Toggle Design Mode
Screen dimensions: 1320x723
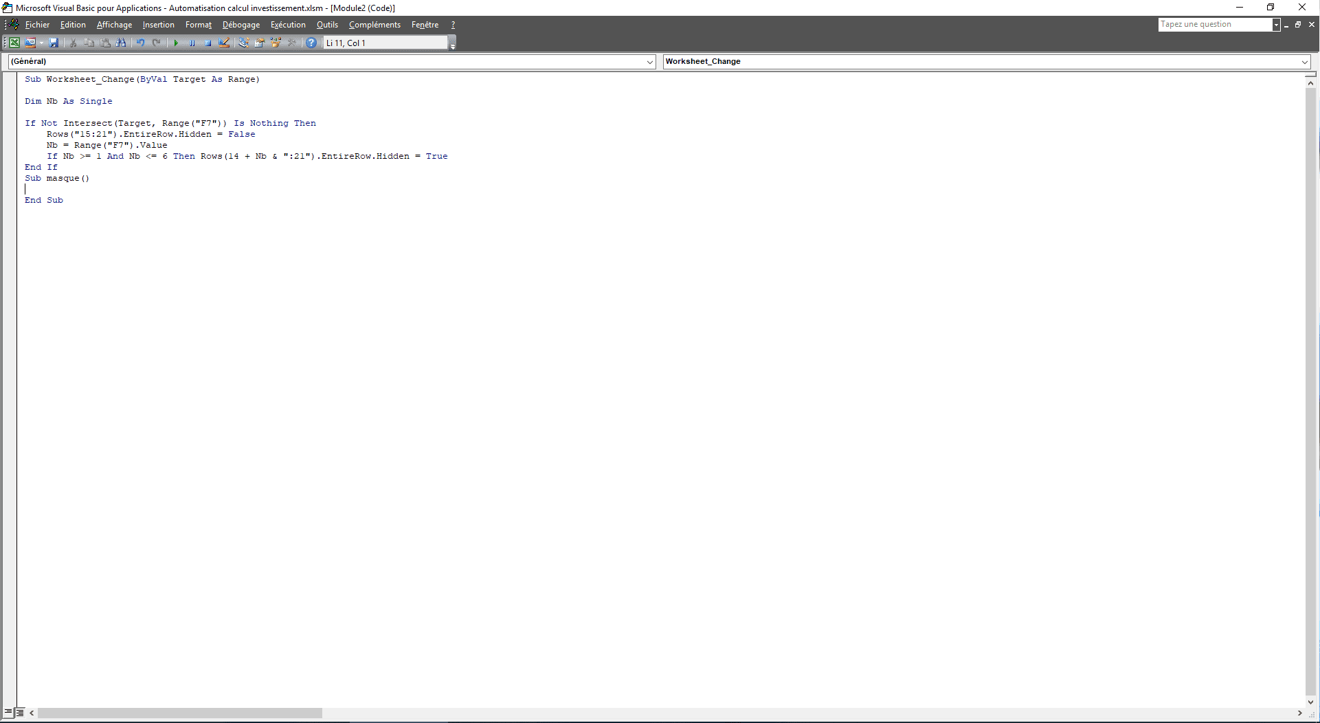coord(224,43)
